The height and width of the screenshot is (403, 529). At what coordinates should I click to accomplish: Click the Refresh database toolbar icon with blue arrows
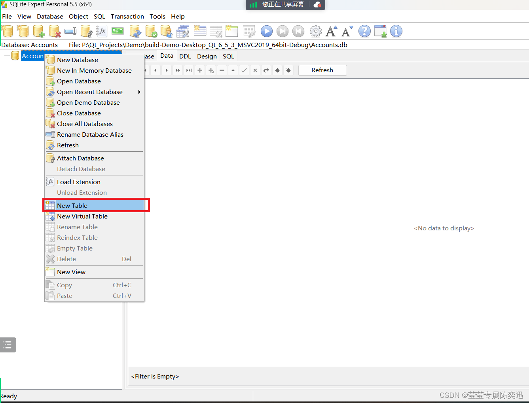coord(135,31)
